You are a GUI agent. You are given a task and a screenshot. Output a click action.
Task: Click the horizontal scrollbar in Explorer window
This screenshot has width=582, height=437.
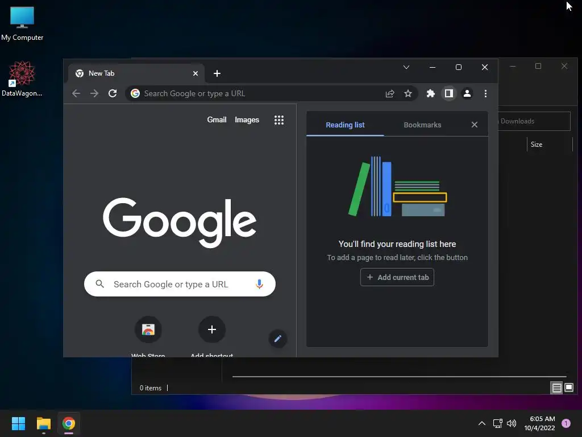[400, 377]
